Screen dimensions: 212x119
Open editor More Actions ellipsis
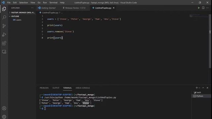pos(207,8)
